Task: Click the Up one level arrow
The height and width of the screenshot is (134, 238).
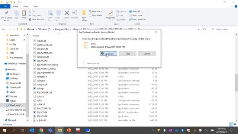Action: (17, 29)
